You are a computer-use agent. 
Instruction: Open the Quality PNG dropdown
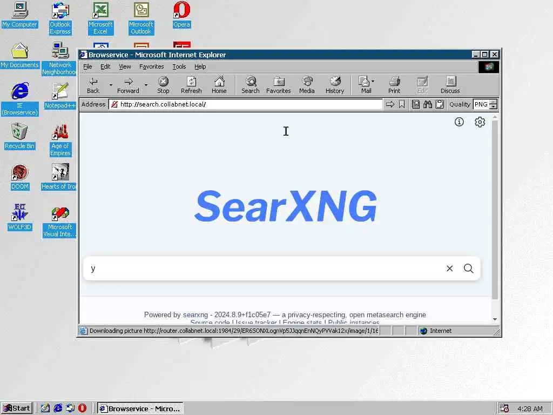click(x=485, y=104)
